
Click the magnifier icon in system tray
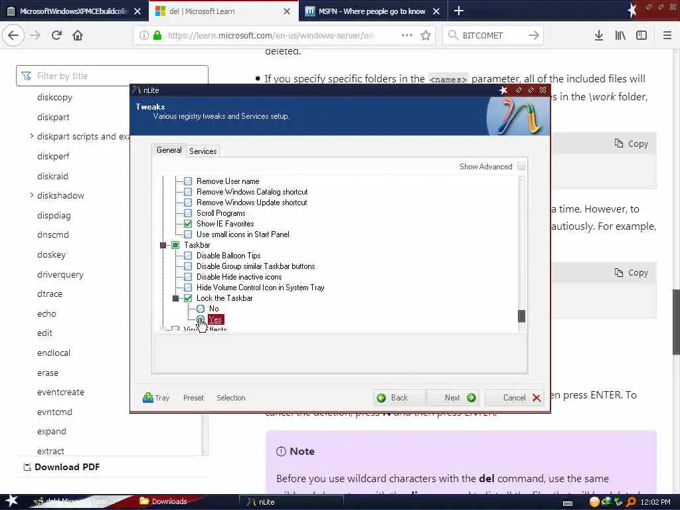631,502
